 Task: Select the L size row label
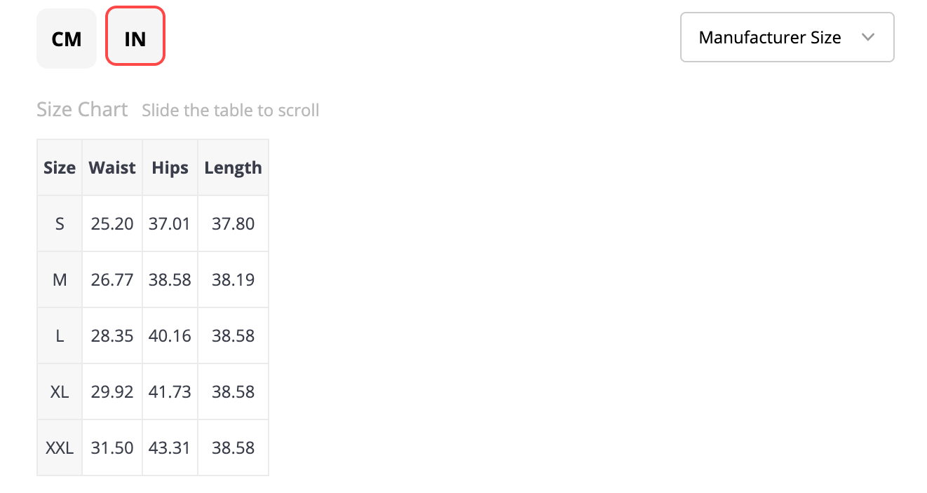click(x=60, y=336)
